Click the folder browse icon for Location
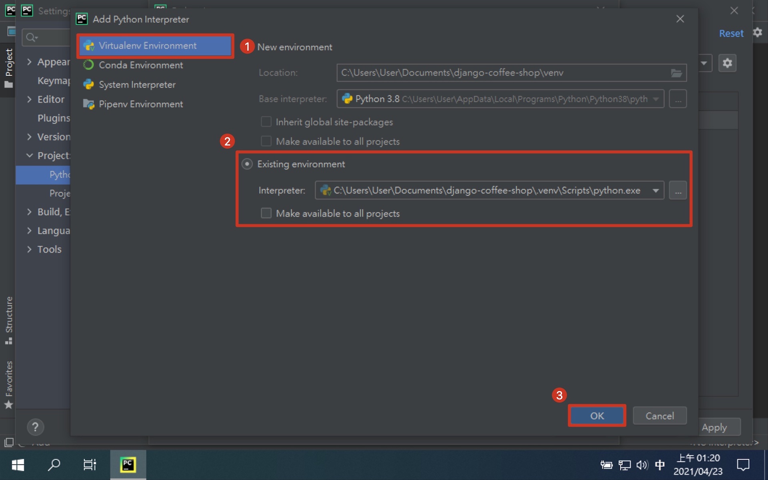 [676, 72]
